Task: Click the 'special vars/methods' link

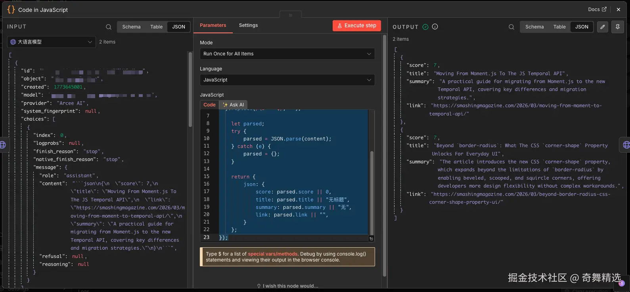Action: coord(272,254)
